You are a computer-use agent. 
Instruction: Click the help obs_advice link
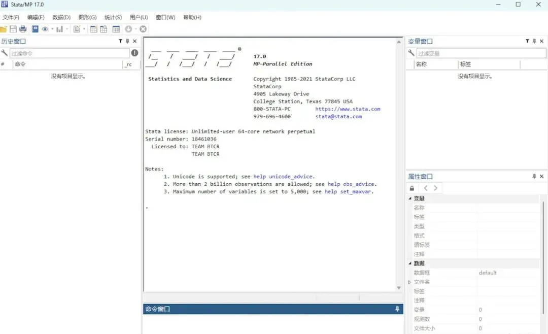(351, 184)
